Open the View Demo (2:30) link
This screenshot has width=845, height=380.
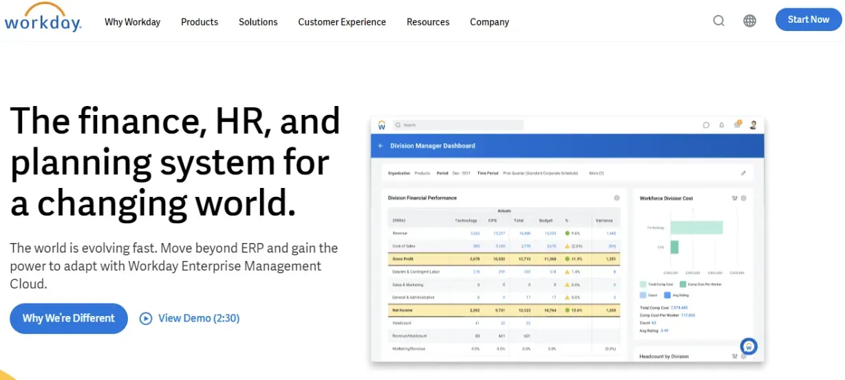tap(199, 318)
